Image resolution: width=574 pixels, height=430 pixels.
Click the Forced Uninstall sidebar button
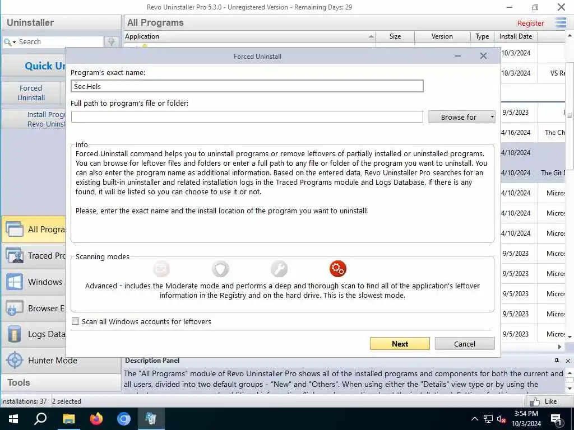pyautogui.click(x=31, y=93)
